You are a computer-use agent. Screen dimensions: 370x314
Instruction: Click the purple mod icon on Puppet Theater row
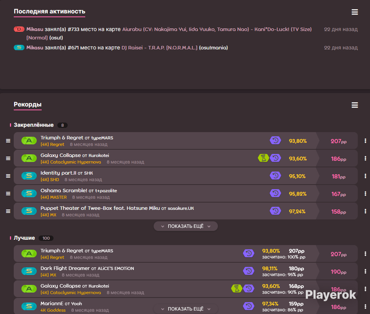click(x=275, y=211)
